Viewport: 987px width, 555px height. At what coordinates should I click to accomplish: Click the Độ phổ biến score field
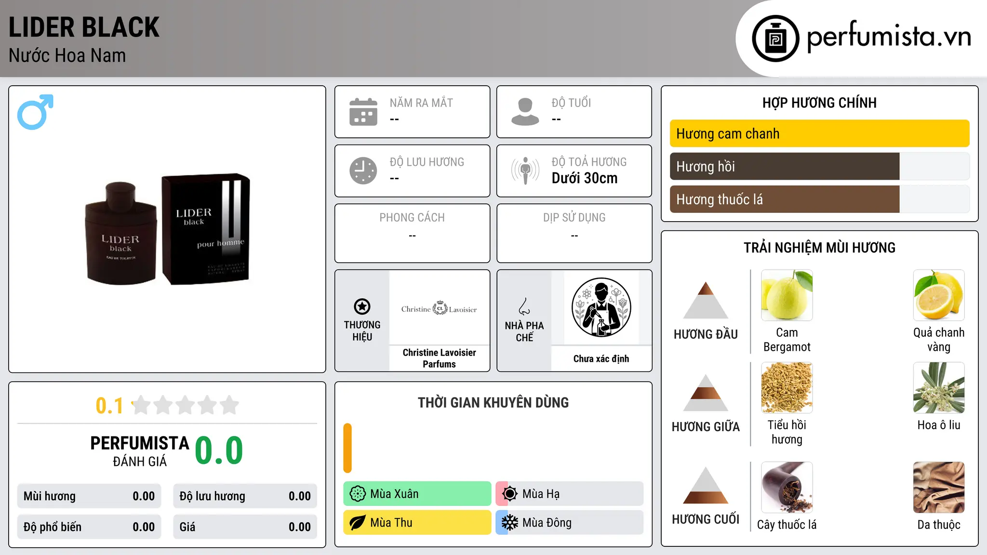tap(89, 527)
